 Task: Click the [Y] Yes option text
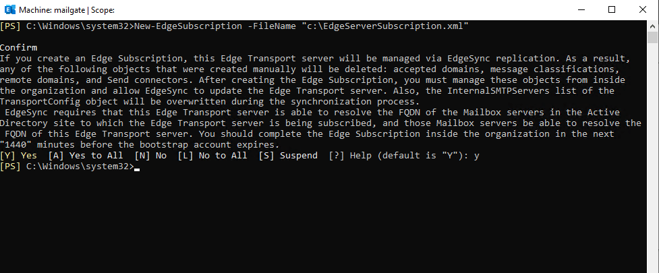point(18,156)
